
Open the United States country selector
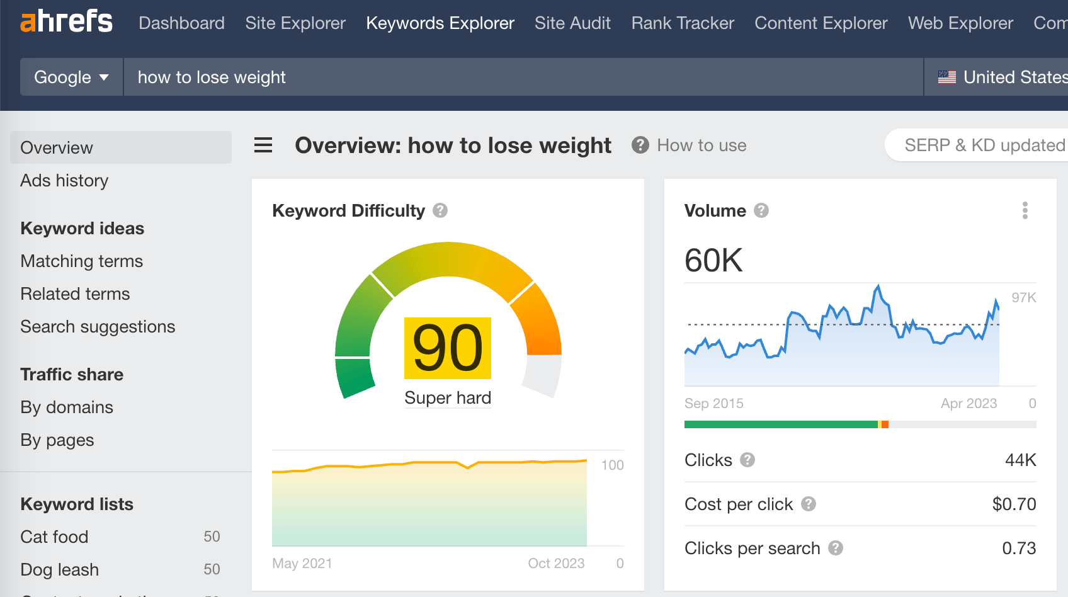pyautogui.click(x=996, y=77)
